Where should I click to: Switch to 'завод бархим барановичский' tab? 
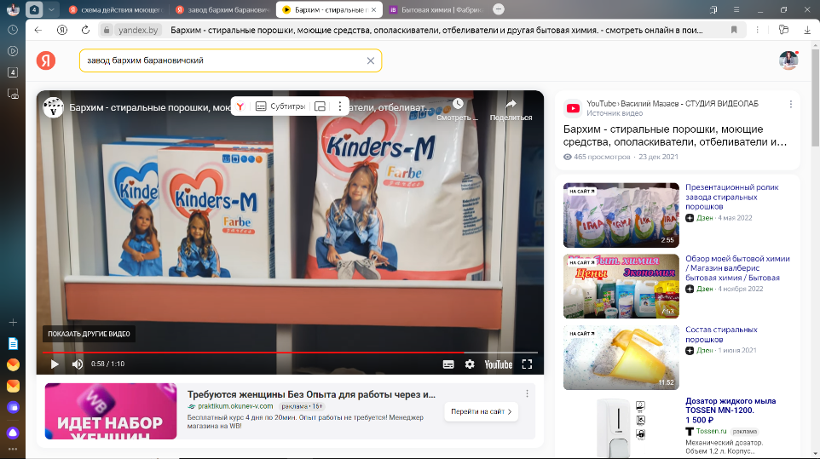pos(222,9)
